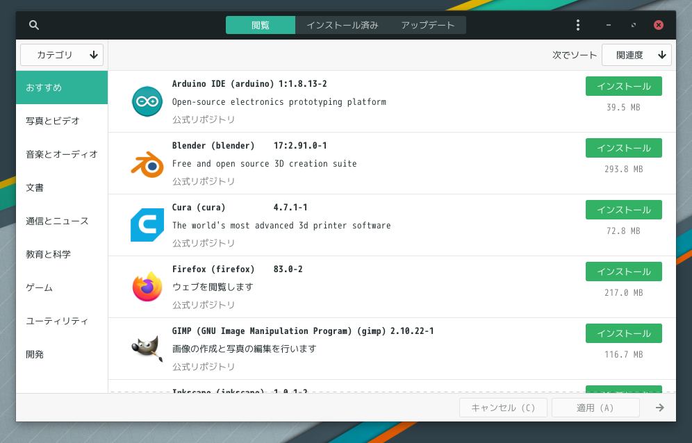This screenshot has height=443, width=692.
Task: Open the search magnifier icon
Action: [34, 25]
